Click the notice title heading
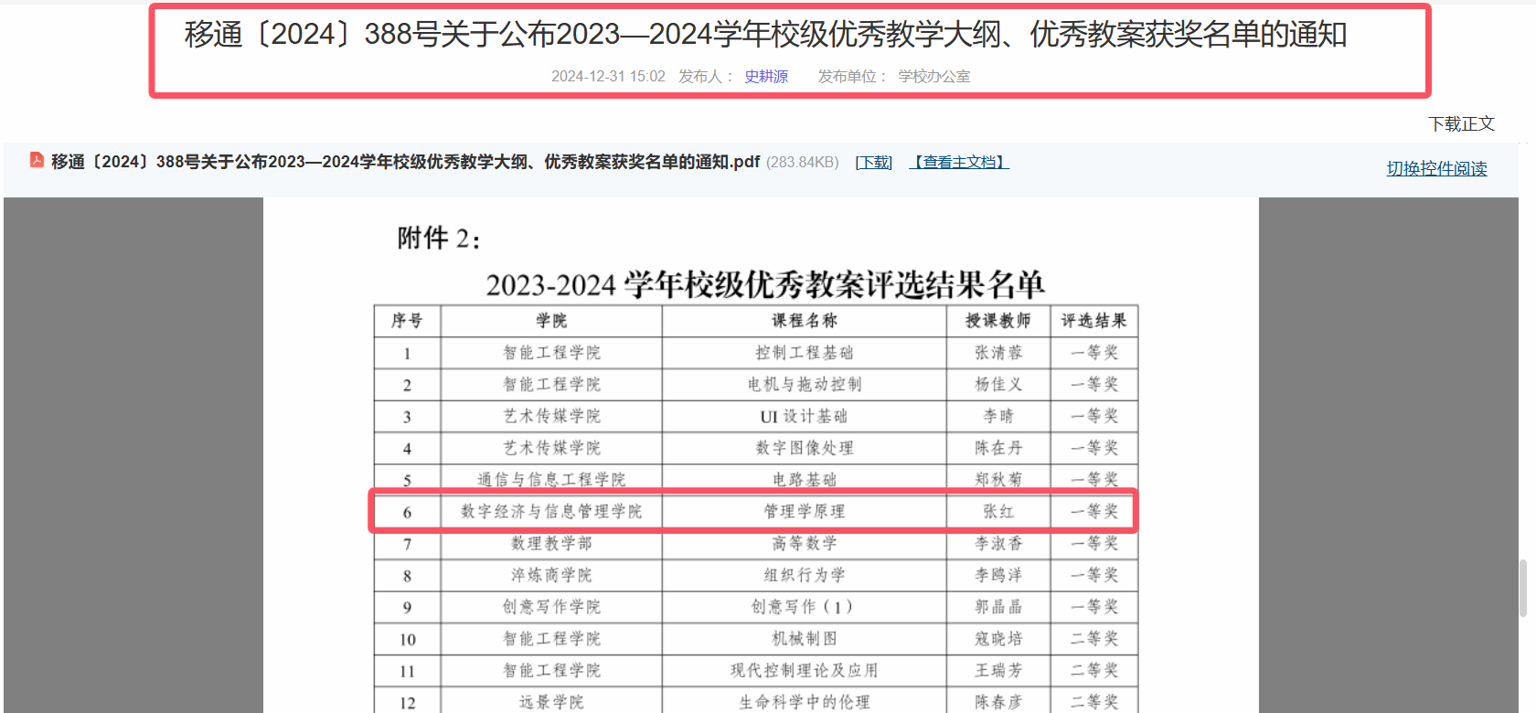This screenshot has width=1536, height=713. (765, 35)
